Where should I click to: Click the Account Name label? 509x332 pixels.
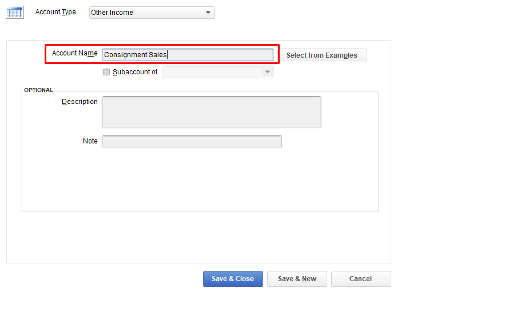(x=74, y=53)
